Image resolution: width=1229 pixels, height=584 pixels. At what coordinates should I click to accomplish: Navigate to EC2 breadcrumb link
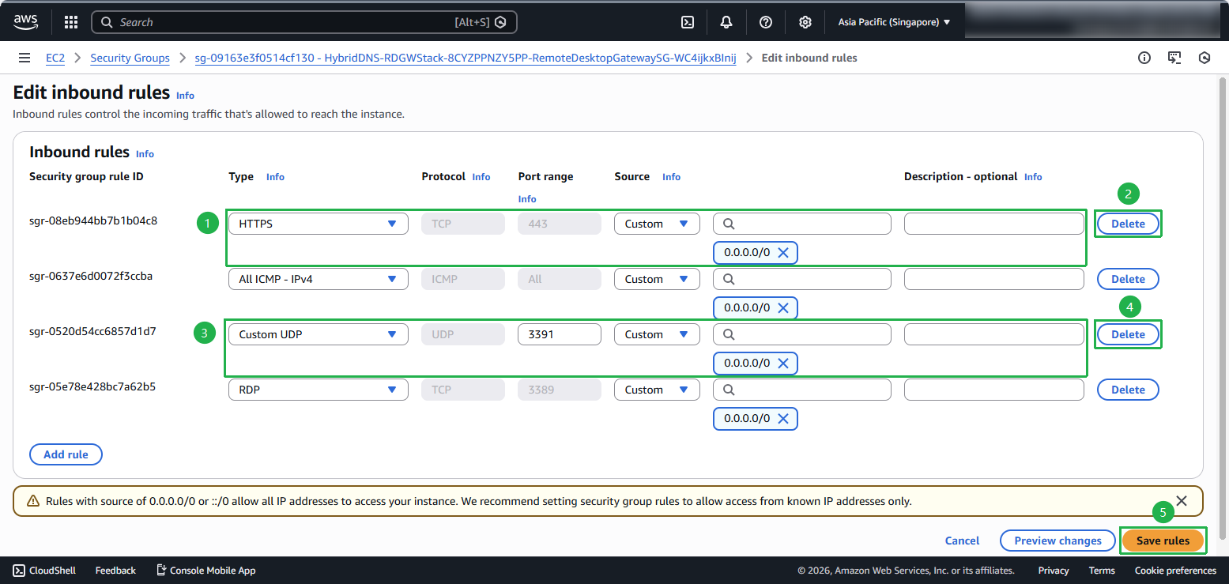point(55,58)
